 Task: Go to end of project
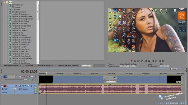point(156,61)
